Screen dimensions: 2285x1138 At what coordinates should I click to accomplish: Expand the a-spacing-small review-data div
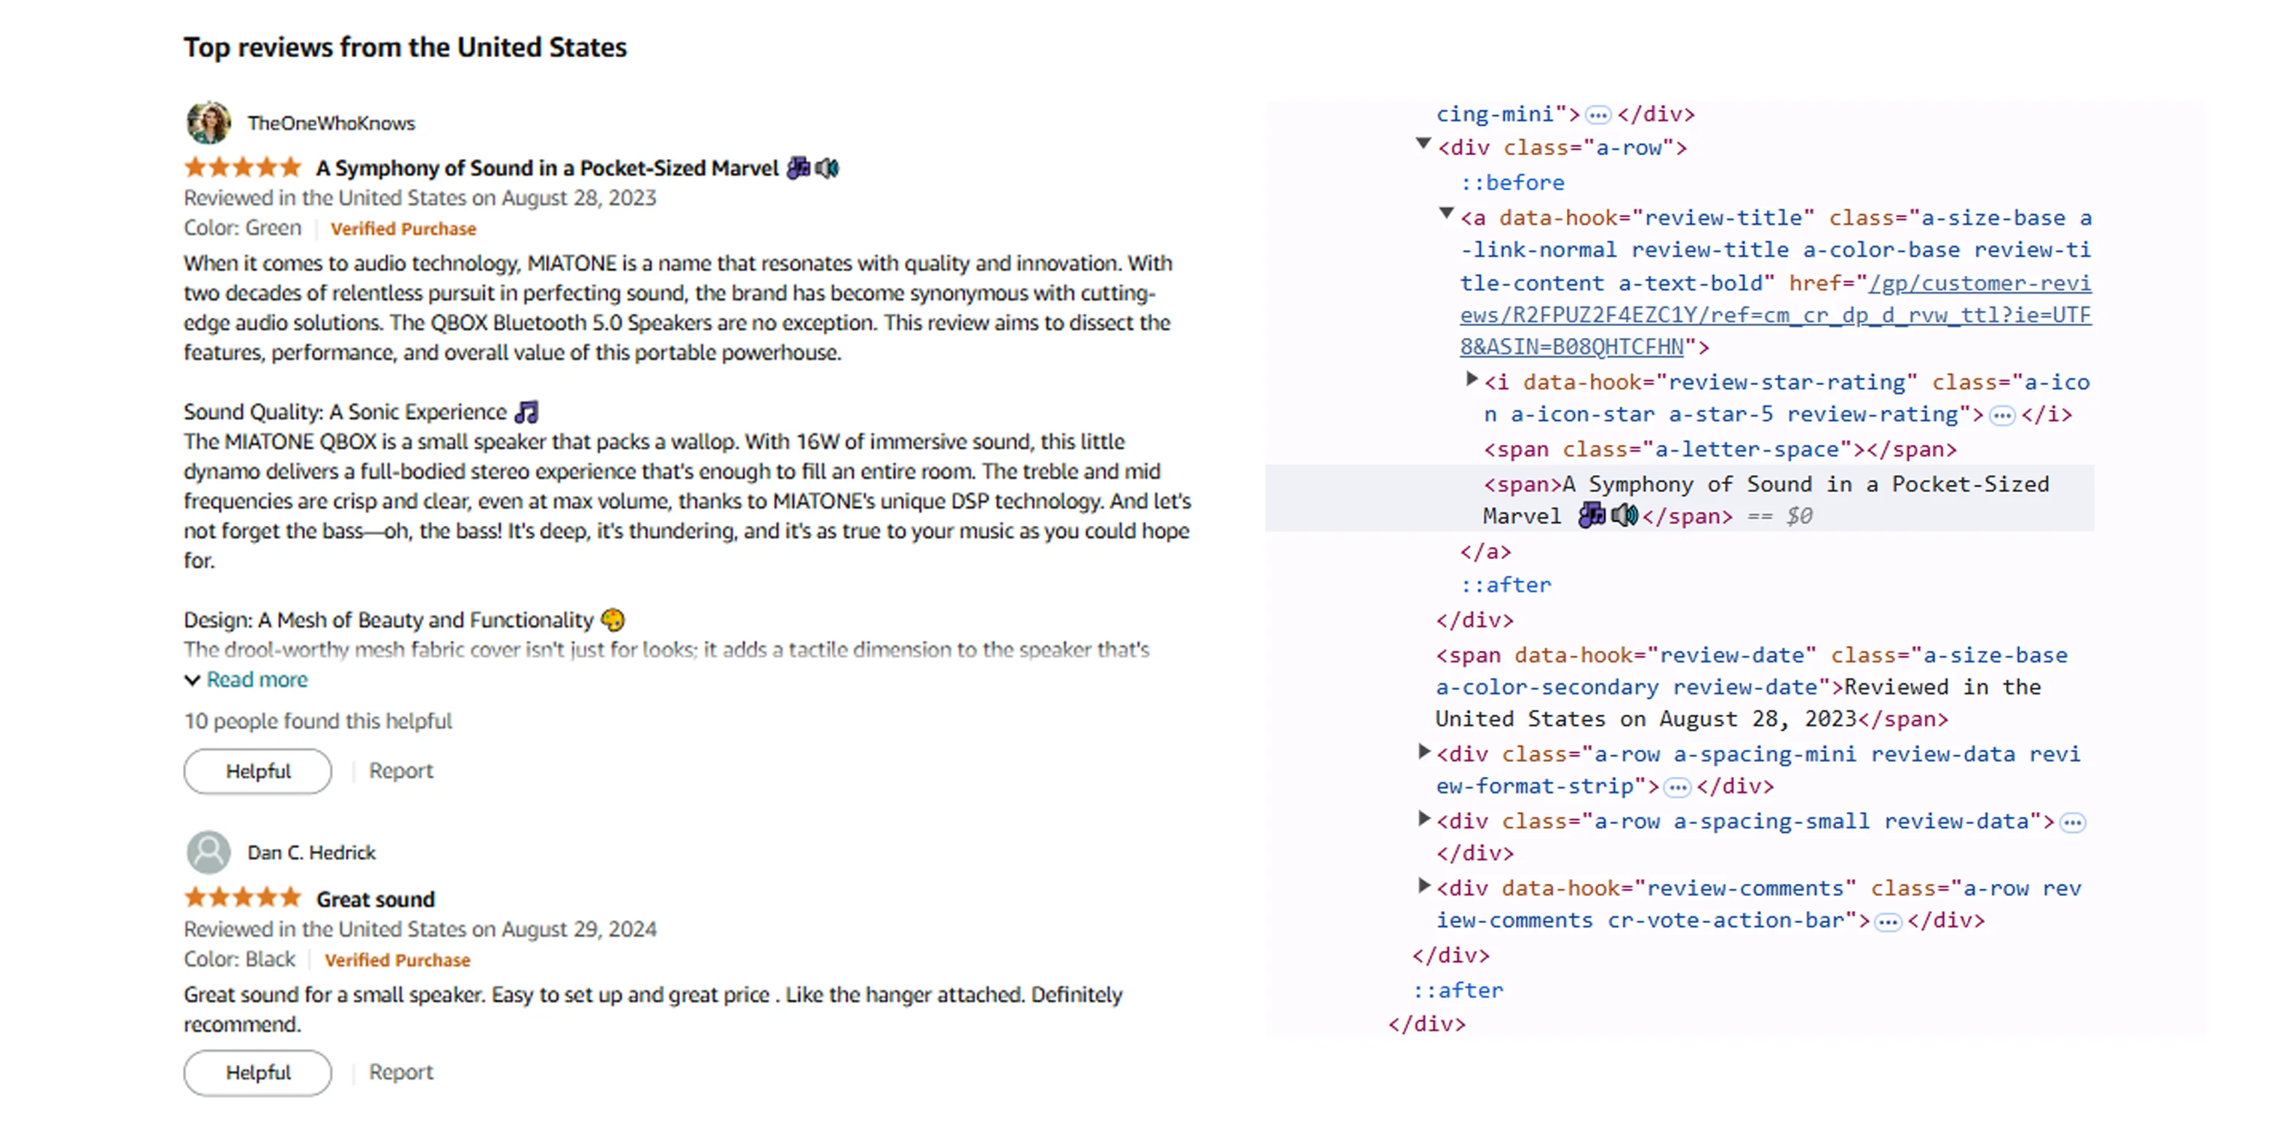pos(1424,818)
